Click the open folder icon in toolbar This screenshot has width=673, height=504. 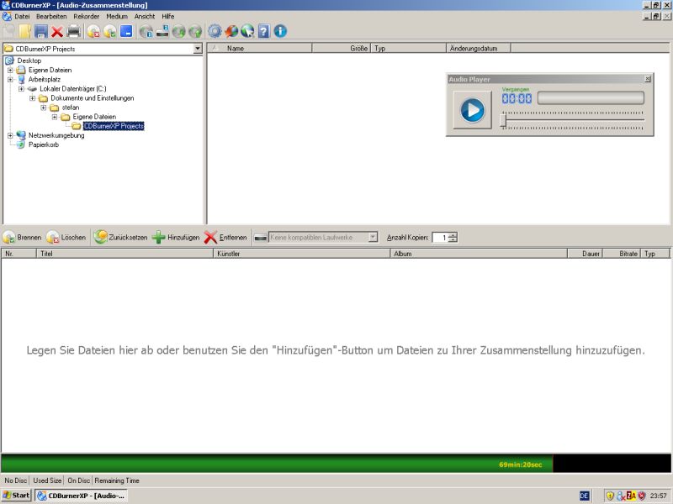click(x=25, y=32)
